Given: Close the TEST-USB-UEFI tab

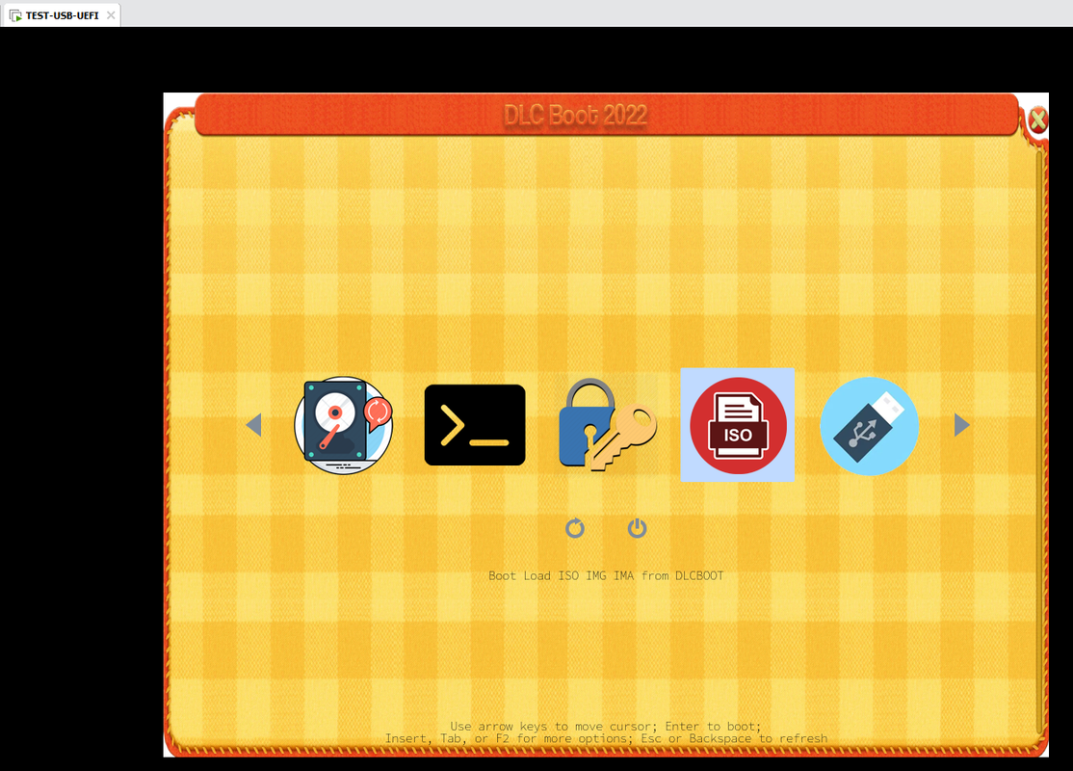Looking at the screenshot, I should click(111, 15).
